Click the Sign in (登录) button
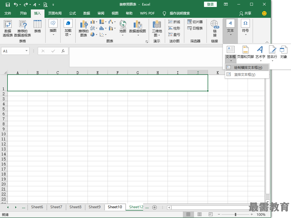Image resolution: width=291 pixels, height=218 pixels. (x=210, y=4)
